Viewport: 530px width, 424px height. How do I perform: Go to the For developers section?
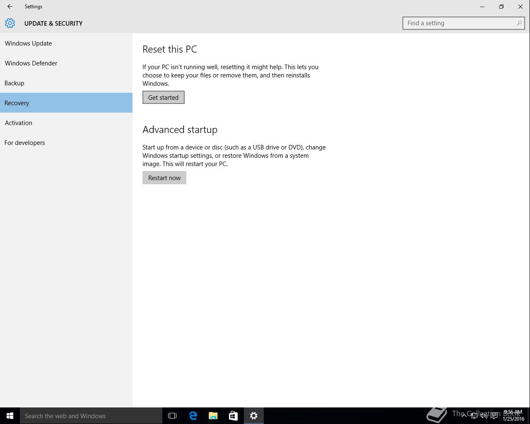pos(66,142)
